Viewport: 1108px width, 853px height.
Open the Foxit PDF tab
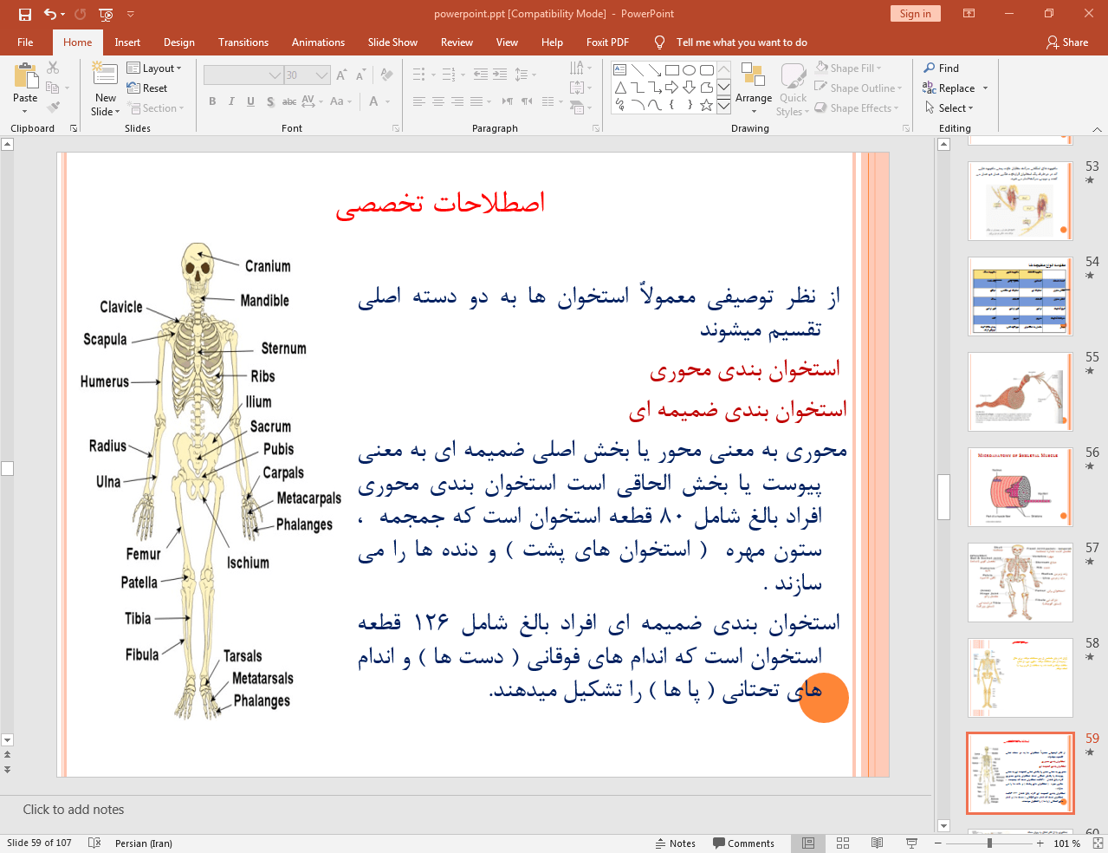tap(607, 42)
